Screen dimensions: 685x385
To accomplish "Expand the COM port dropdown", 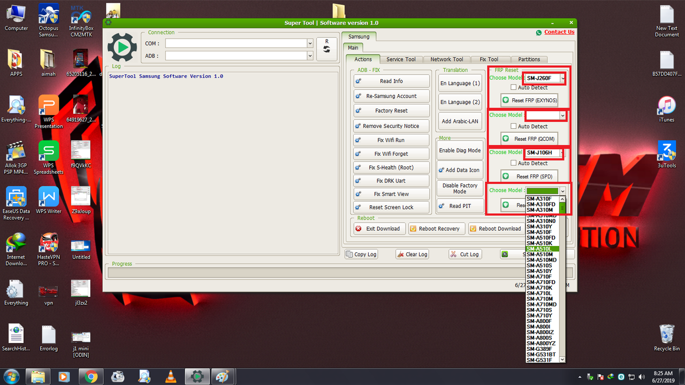I will coord(310,43).
